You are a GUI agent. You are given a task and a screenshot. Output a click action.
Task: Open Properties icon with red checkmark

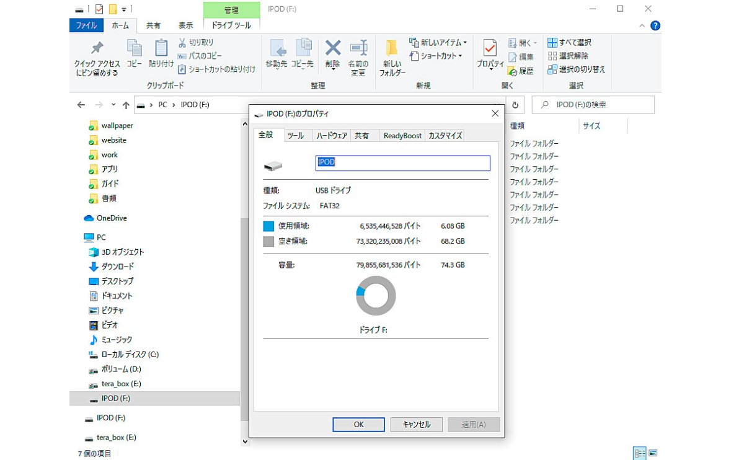point(490,48)
